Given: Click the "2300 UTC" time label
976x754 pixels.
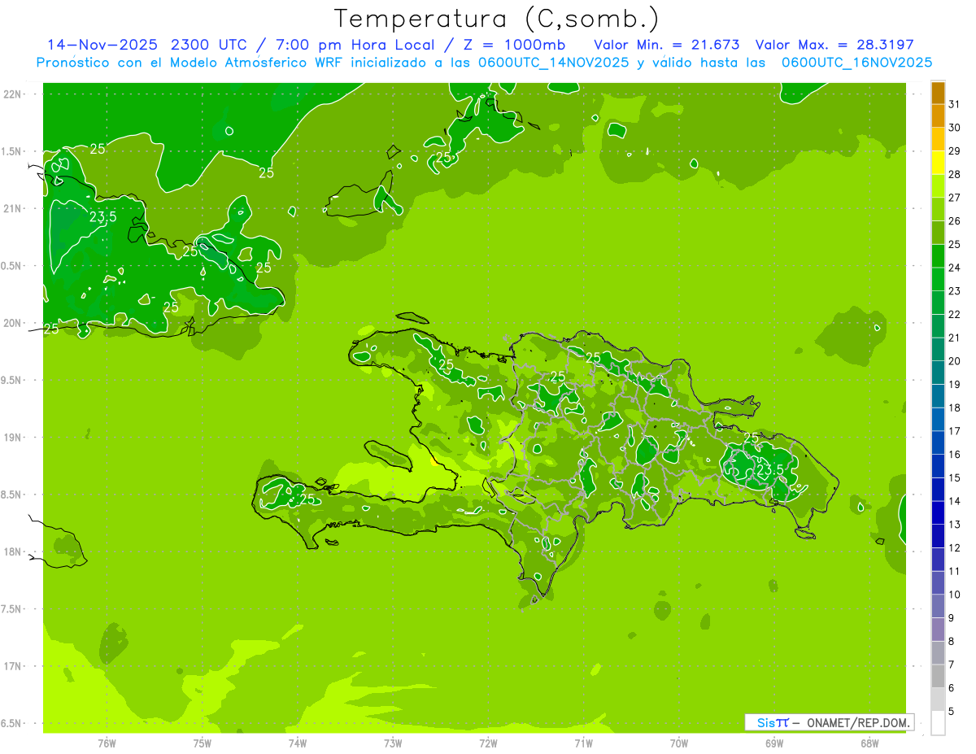Looking at the screenshot, I should 209,44.
